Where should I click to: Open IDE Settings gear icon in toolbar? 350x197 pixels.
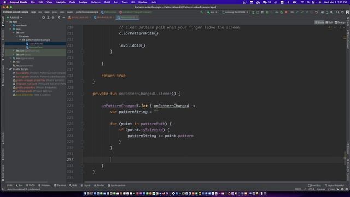click(342, 12)
